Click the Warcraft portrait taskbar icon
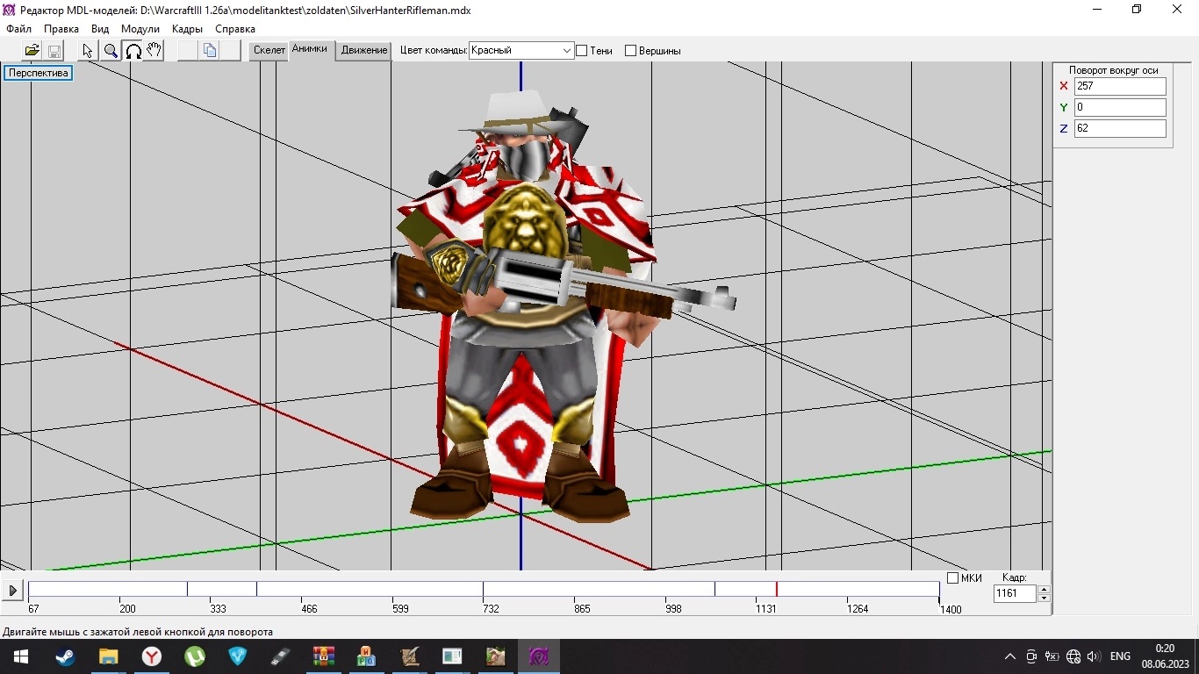 [496, 656]
